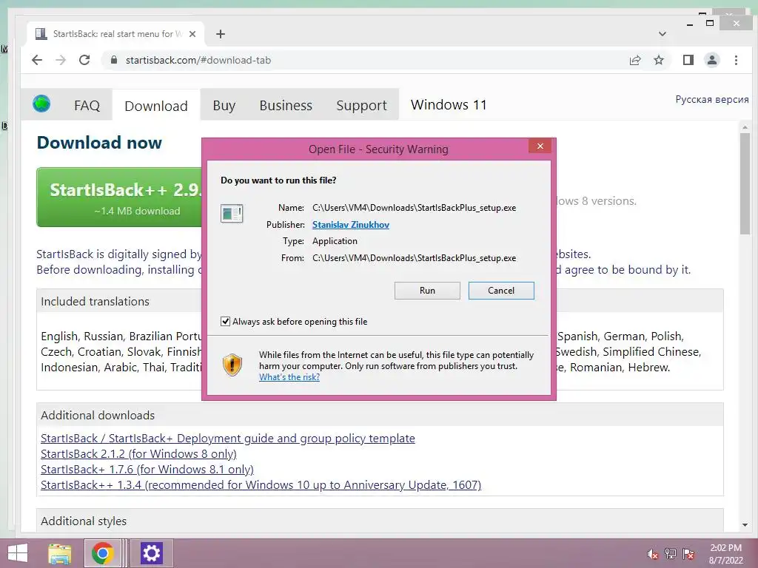Go forward in Chrome browser
This screenshot has height=568, width=758.
click(61, 60)
